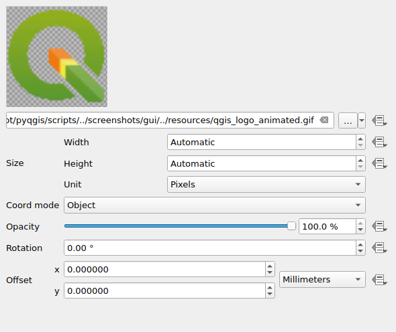Decrease Offset y with down stepper arrow
This screenshot has width=396, height=332.
pos(270,294)
